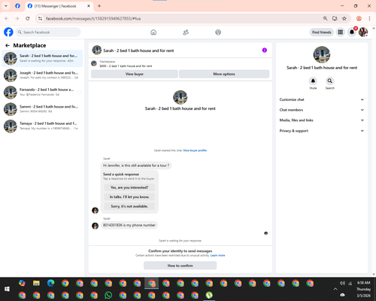Image resolution: width=376 pixels, height=301 pixels.
Task: Click the browser address bar URL
Action: tap(93, 19)
